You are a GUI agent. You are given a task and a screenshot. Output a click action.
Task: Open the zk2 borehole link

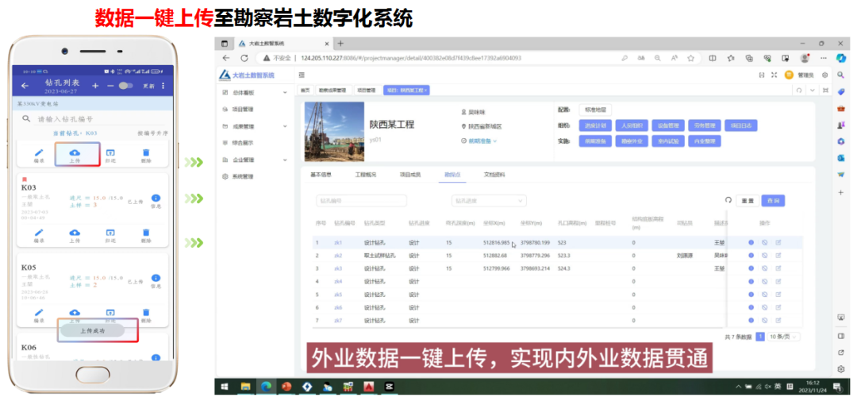(338, 256)
